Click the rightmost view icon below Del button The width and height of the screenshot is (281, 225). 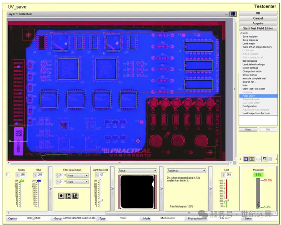[x=271, y=159]
